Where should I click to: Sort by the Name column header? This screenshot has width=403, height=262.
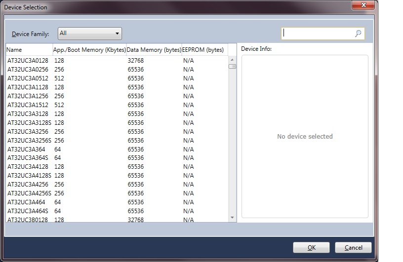[x=29, y=49]
